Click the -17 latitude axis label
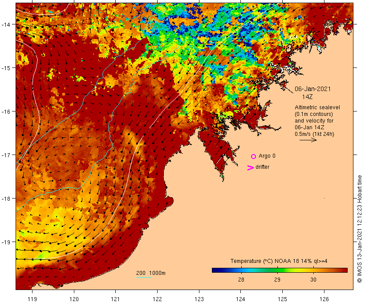The width and height of the screenshot is (365, 302). click(6, 155)
